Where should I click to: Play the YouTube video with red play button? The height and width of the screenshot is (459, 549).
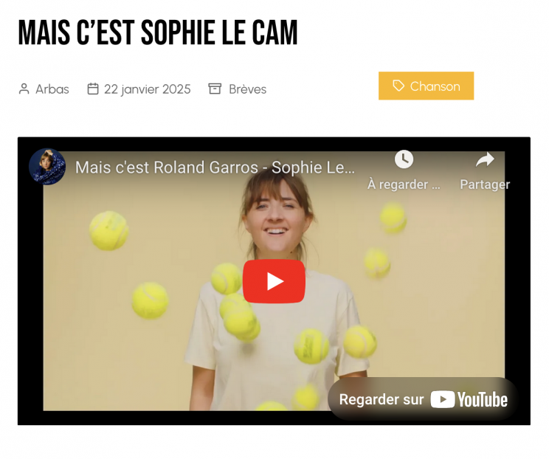click(274, 281)
